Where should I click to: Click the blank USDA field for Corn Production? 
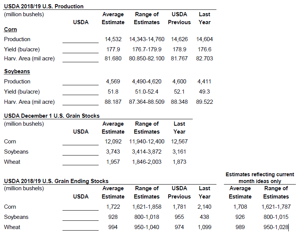pos(80,39)
